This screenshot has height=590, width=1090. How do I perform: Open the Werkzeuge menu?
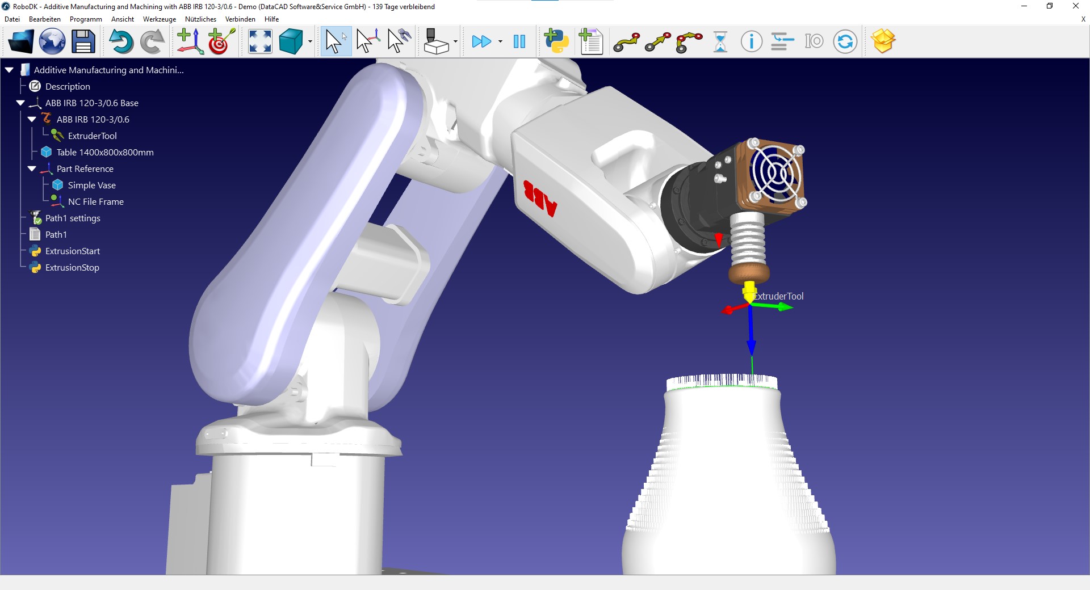point(160,19)
